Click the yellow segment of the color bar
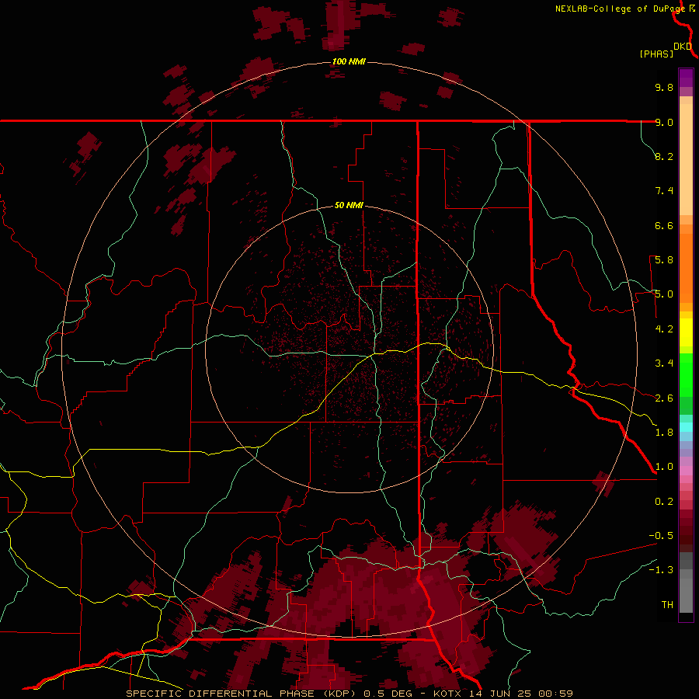This screenshot has height=699, width=699. (686, 332)
